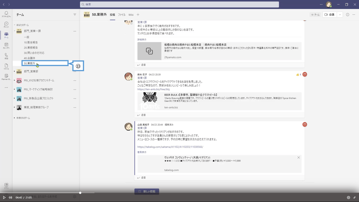Switch to the Wiki tab
359x202 pixels.
coord(131,15)
